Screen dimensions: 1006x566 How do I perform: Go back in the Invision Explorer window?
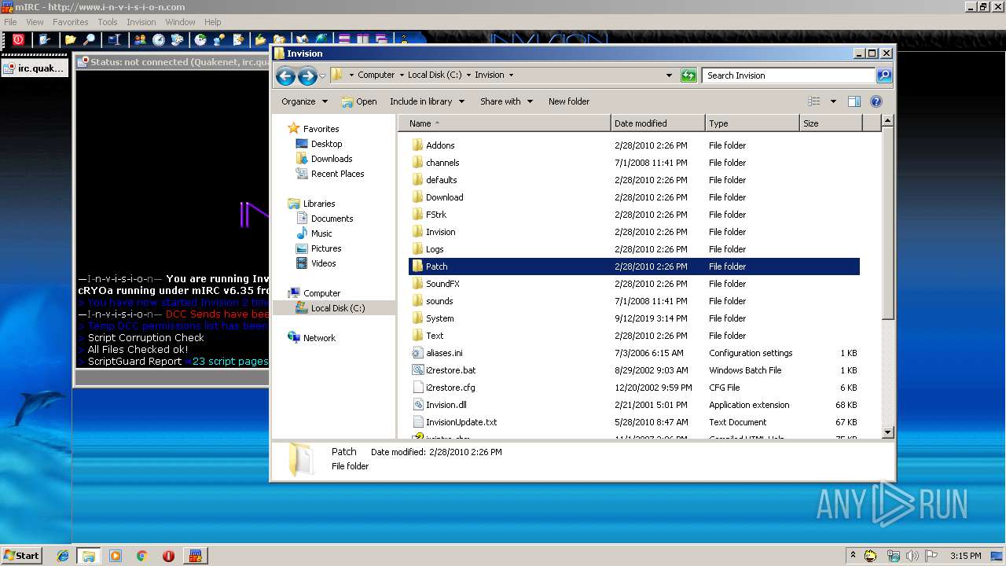point(285,75)
